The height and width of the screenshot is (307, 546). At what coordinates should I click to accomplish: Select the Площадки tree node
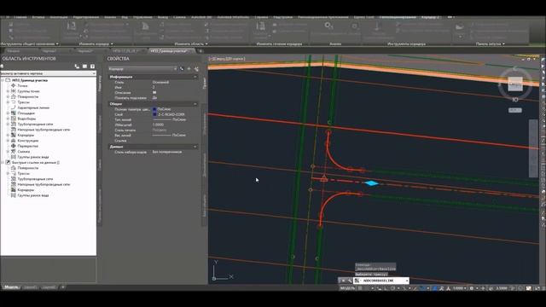pos(26,113)
